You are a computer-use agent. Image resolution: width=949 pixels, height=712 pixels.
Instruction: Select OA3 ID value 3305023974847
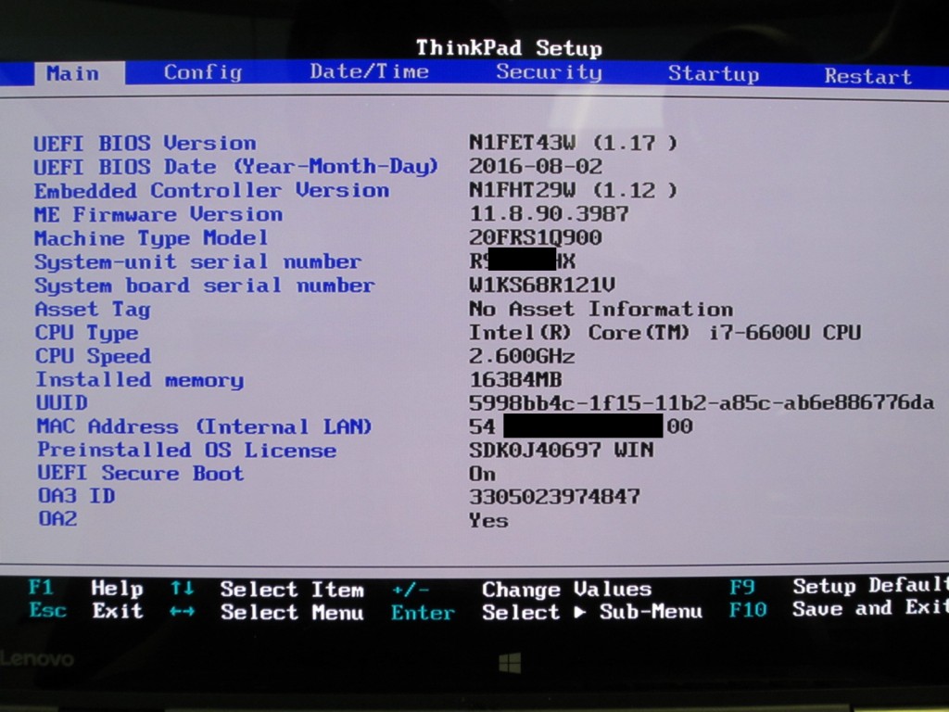[x=554, y=497]
